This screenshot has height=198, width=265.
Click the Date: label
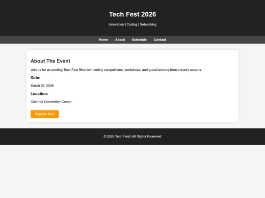(x=35, y=78)
